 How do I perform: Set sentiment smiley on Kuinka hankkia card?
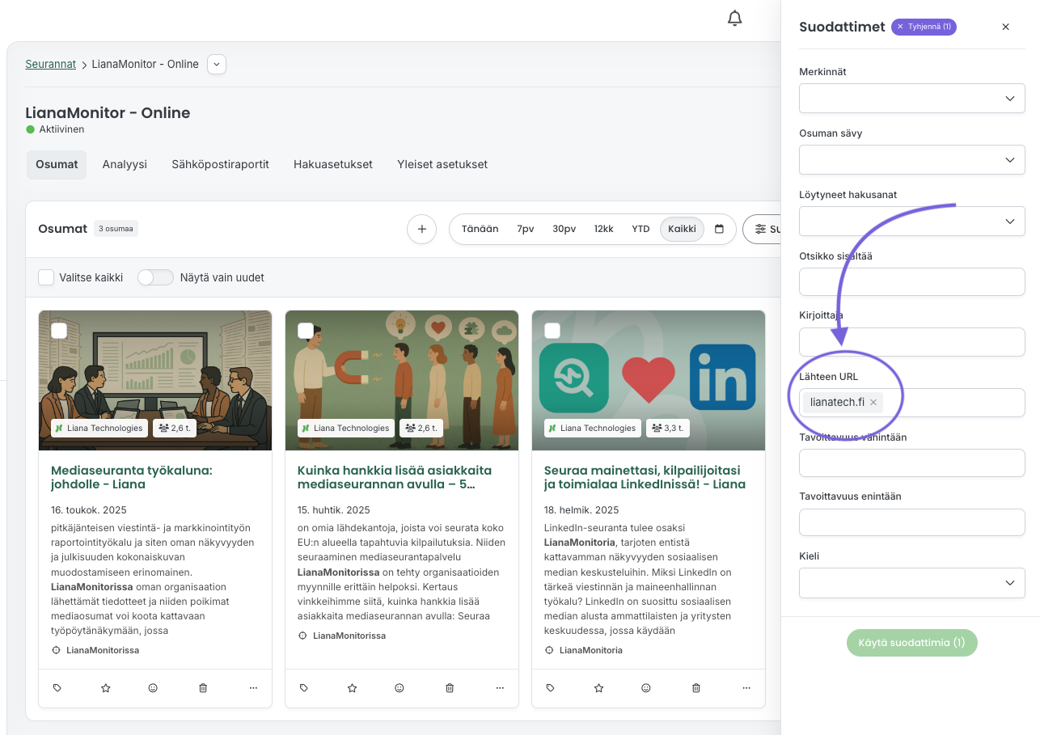[400, 688]
